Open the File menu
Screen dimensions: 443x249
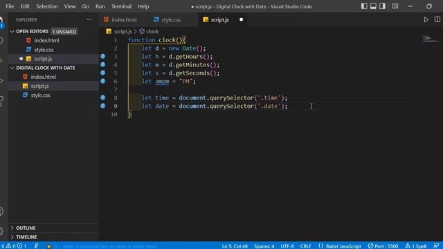(10, 6)
